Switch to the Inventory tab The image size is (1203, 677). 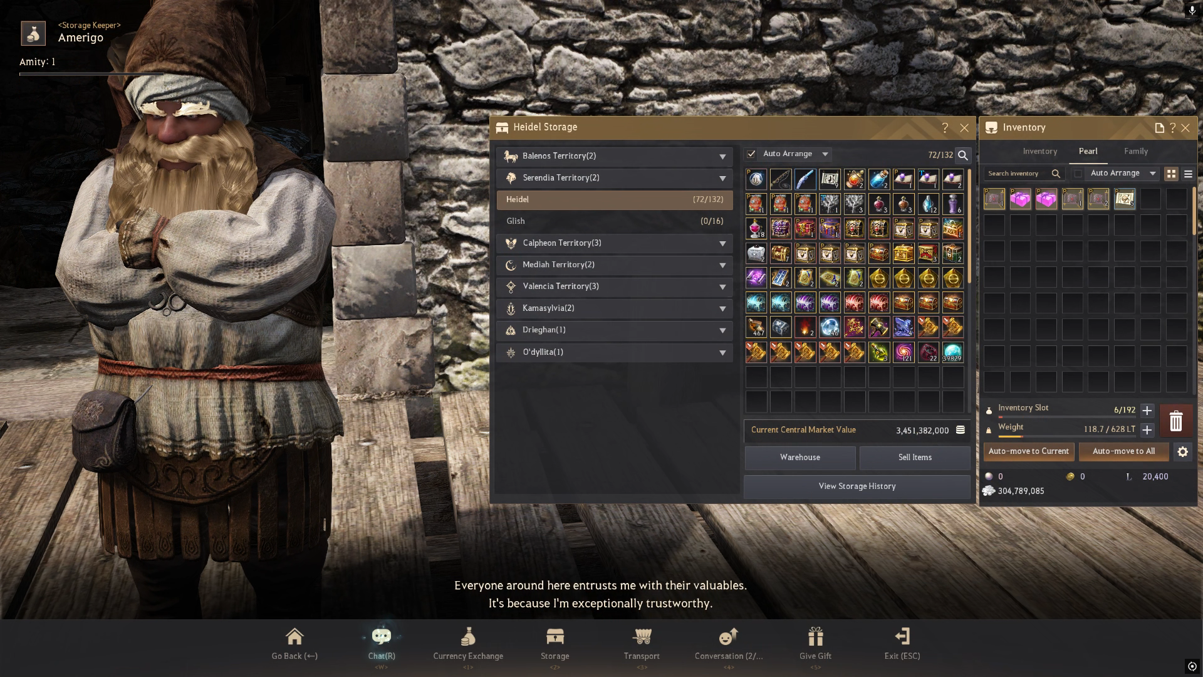pyautogui.click(x=1039, y=151)
